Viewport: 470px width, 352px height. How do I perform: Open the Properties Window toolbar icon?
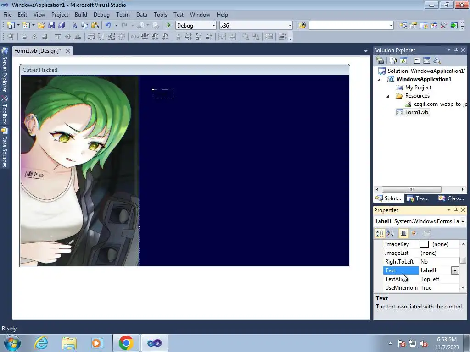[414, 26]
